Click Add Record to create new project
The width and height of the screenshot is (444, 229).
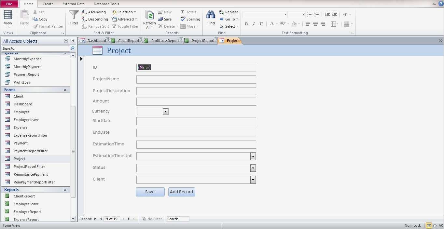pyautogui.click(x=181, y=192)
